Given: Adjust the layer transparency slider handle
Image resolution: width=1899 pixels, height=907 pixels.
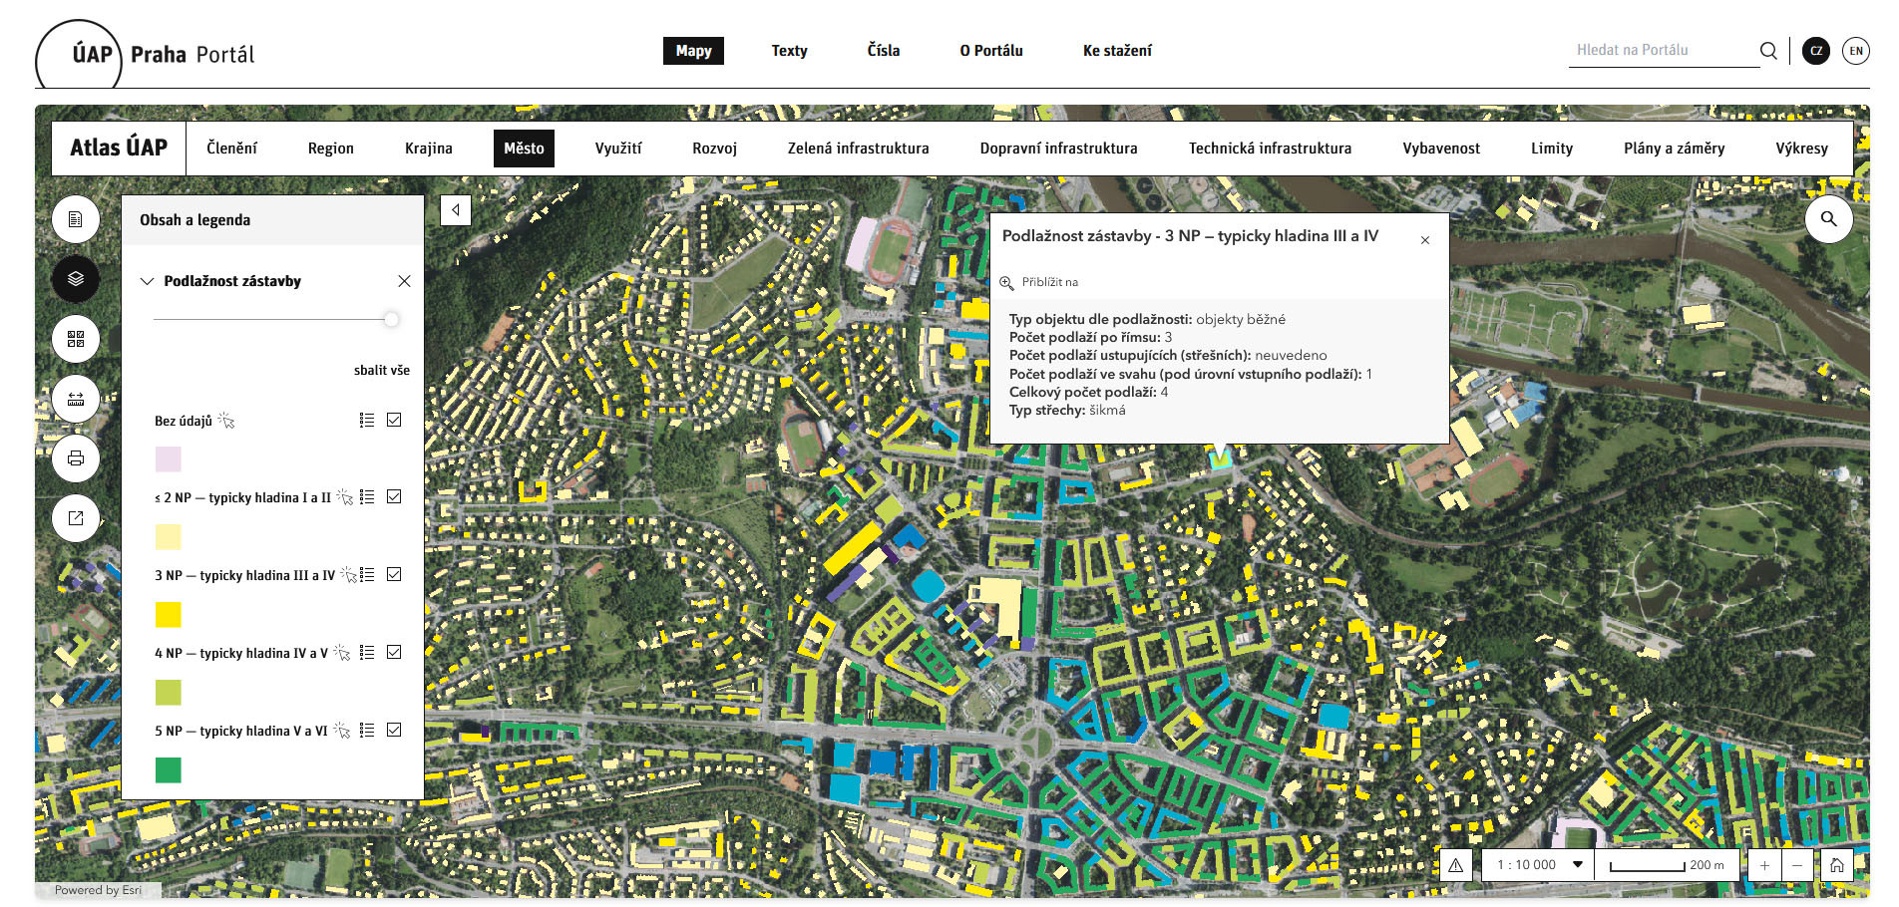Looking at the screenshot, I should pyautogui.click(x=391, y=319).
